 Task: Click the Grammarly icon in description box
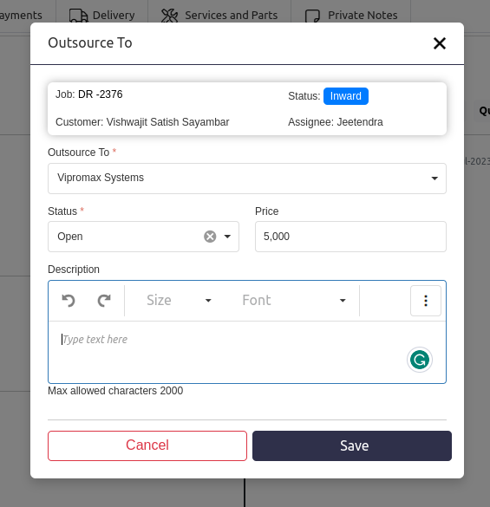[420, 360]
